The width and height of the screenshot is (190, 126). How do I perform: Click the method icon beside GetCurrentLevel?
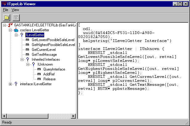click(x=27, y=50)
